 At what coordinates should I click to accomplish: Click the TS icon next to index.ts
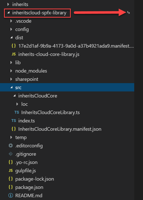[x=14, y=121]
